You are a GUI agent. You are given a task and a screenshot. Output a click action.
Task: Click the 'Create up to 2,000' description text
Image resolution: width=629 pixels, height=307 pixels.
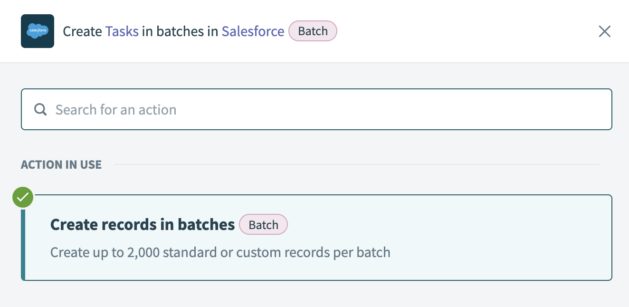pos(220,252)
